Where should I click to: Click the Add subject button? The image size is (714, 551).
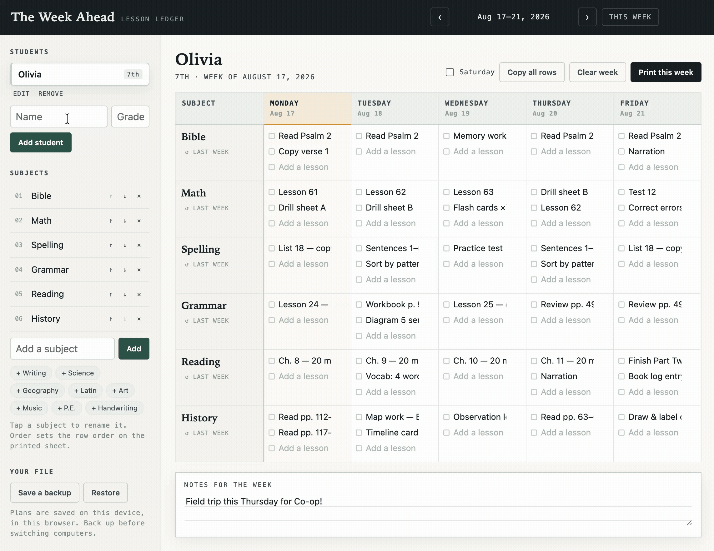click(x=134, y=349)
